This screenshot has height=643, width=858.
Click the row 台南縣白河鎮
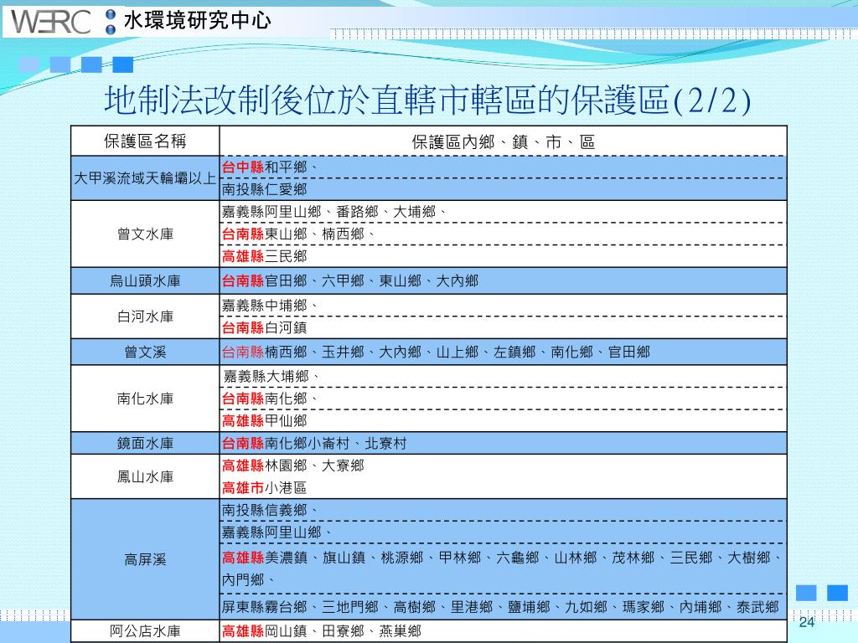[x=503, y=327]
